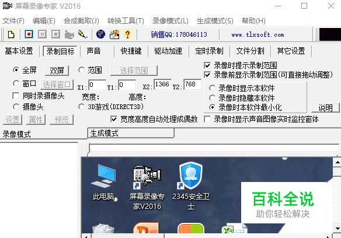Screen dimensions: 341x238
Task: Enable 同时录摄像头 checkbox
Action: pos(16,96)
